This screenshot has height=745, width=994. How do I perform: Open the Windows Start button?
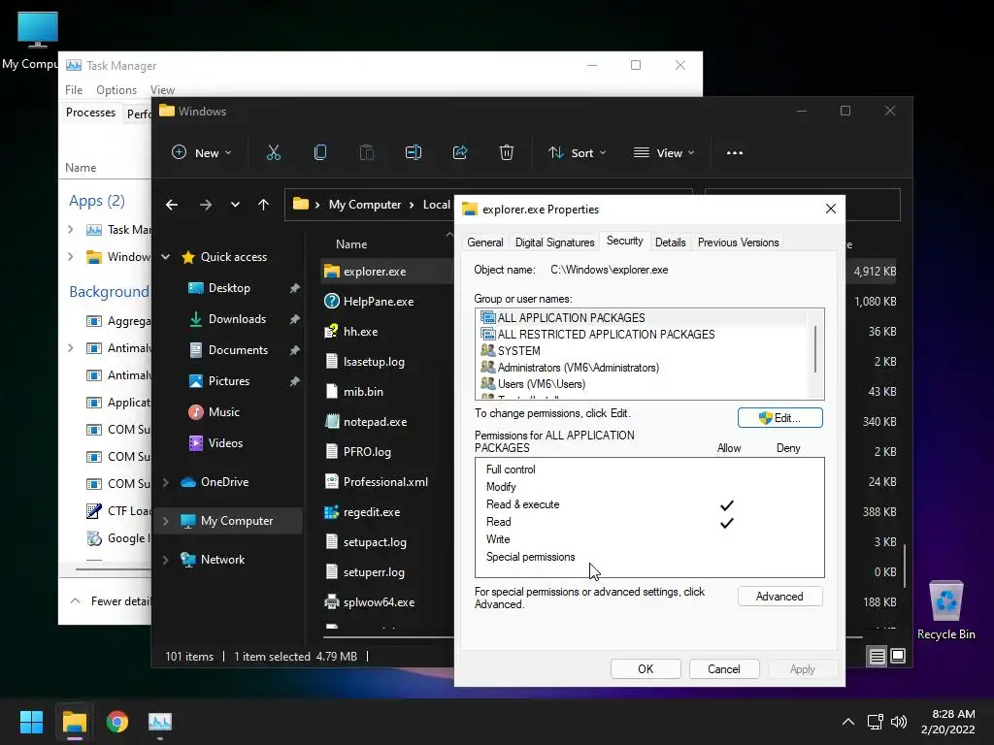pyautogui.click(x=31, y=722)
